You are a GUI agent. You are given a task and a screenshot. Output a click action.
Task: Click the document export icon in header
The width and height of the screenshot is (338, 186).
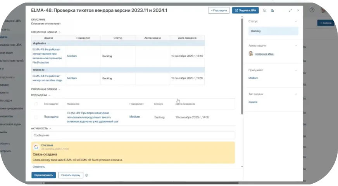(x=272, y=10)
